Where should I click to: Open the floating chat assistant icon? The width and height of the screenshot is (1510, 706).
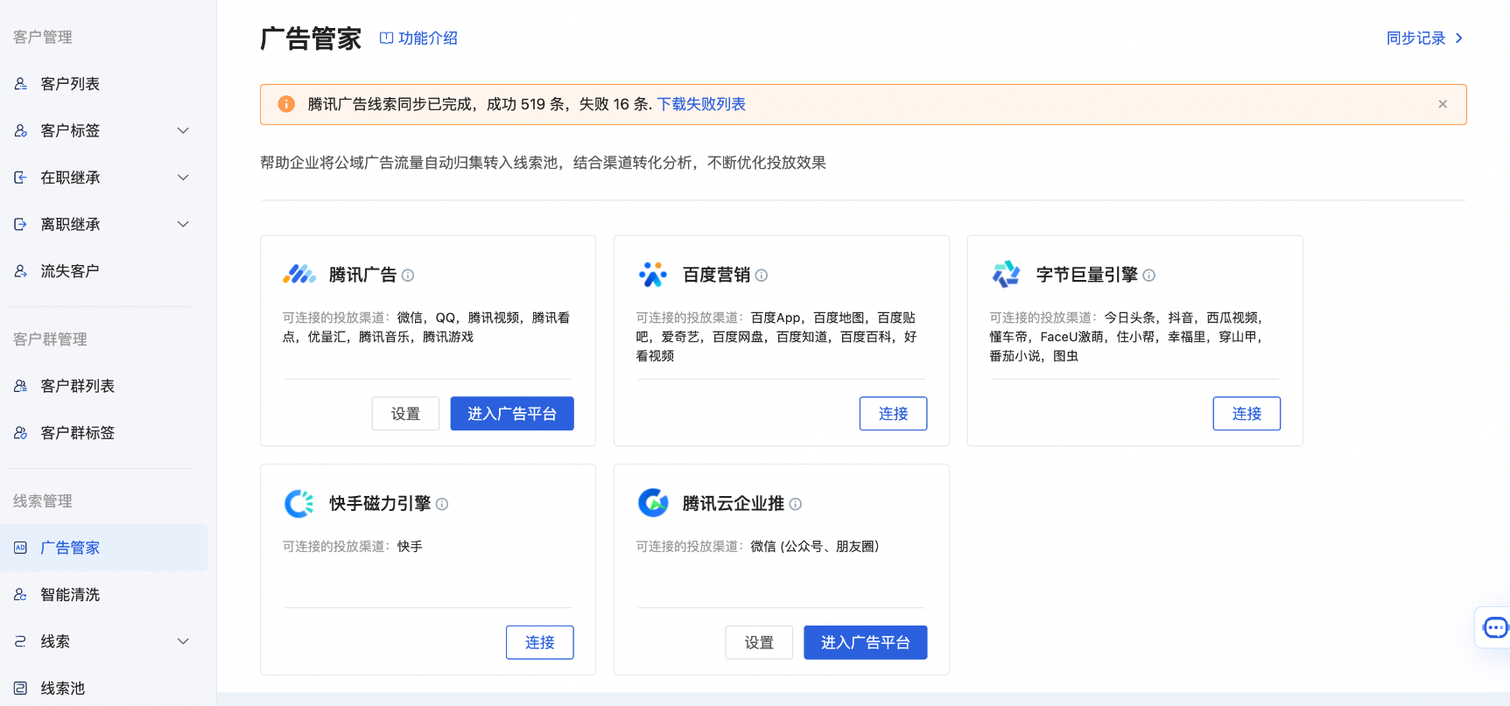click(x=1495, y=627)
